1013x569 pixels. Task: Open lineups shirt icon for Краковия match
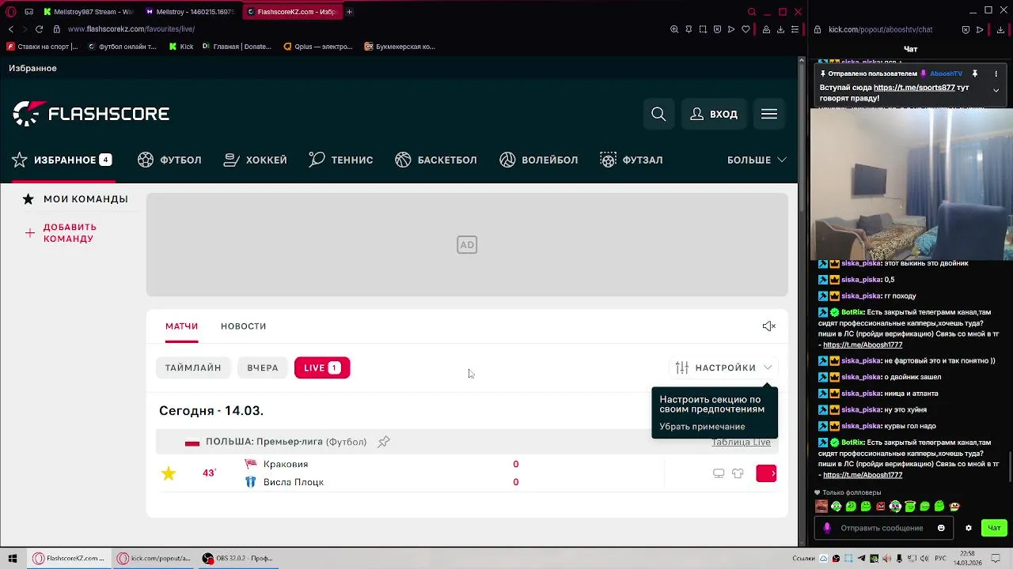[738, 473]
